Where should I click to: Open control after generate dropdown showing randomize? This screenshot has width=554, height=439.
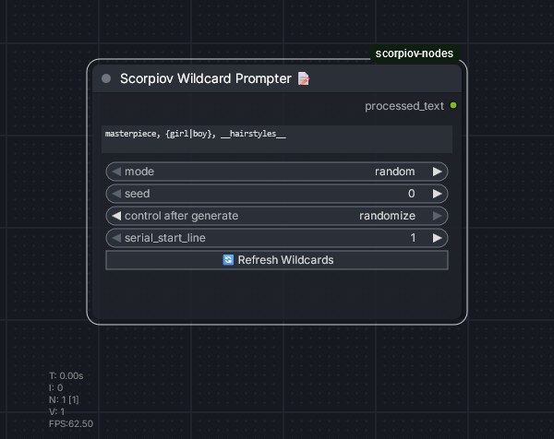point(277,216)
